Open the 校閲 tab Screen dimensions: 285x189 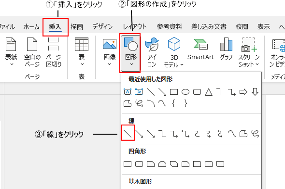[x=242, y=27]
